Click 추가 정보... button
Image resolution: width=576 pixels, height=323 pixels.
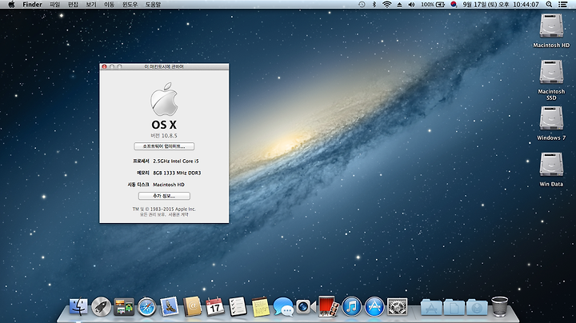point(164,196)
